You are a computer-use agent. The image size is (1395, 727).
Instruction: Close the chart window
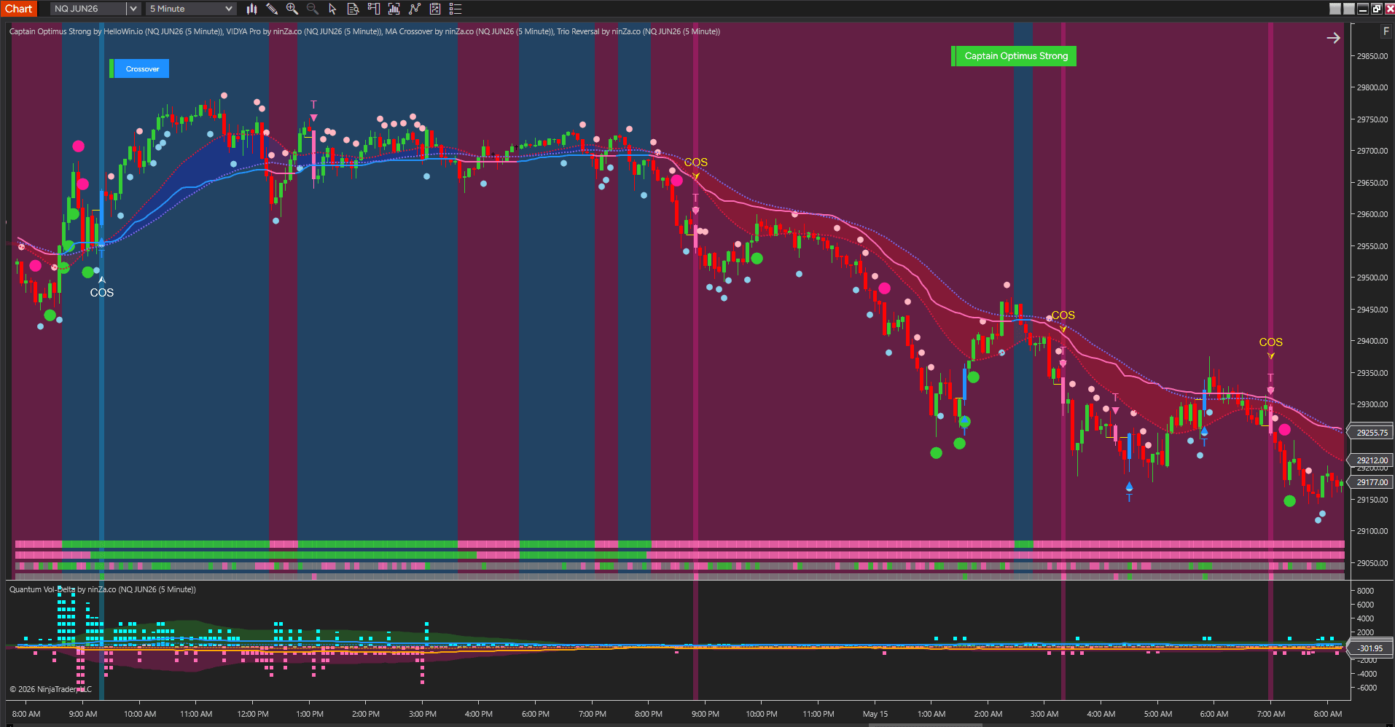click(x=1388, y=9)
